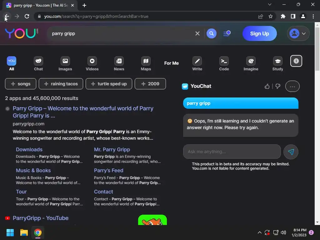Add the 'raining tacos' suggestion chip

61,84
